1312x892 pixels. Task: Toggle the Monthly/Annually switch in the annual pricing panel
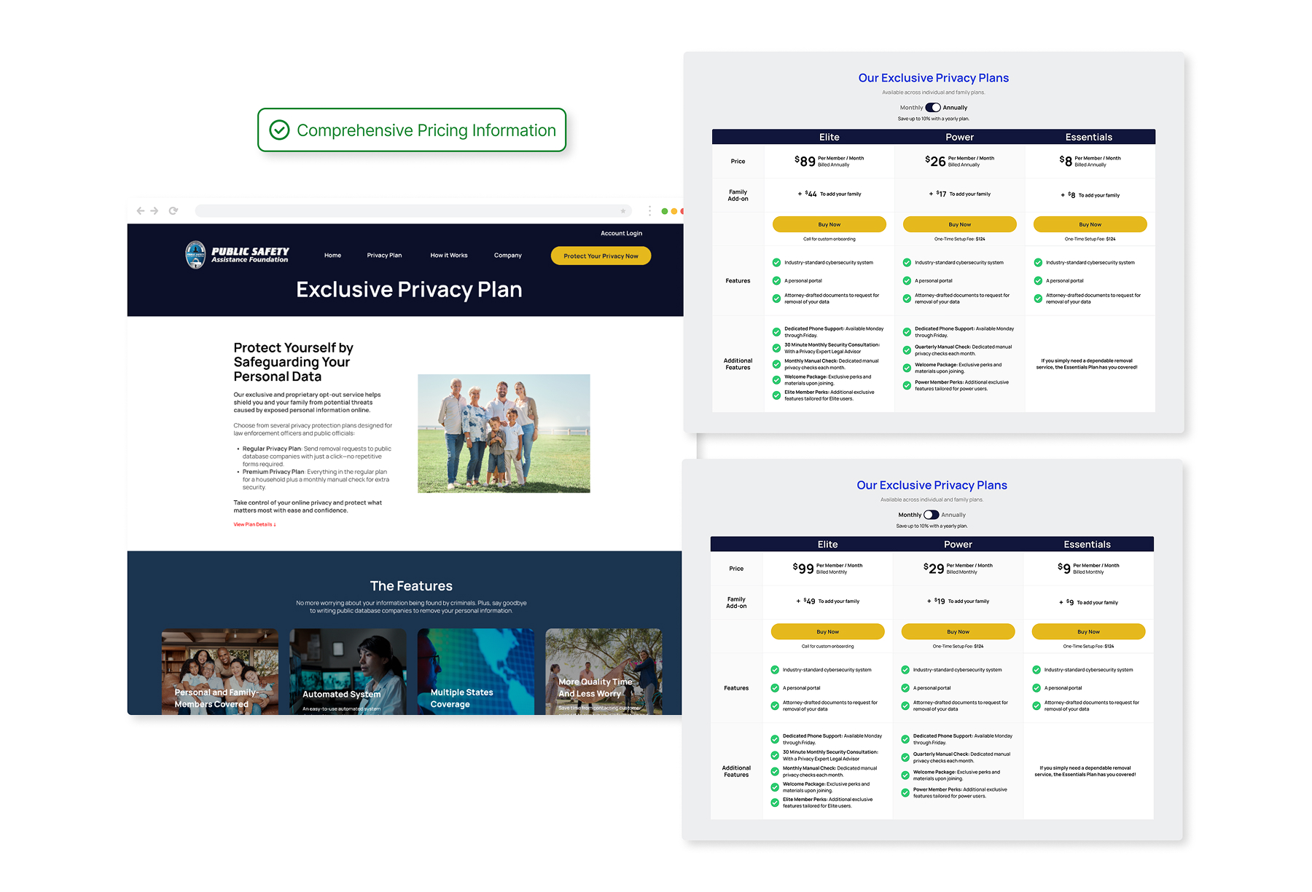933,108
